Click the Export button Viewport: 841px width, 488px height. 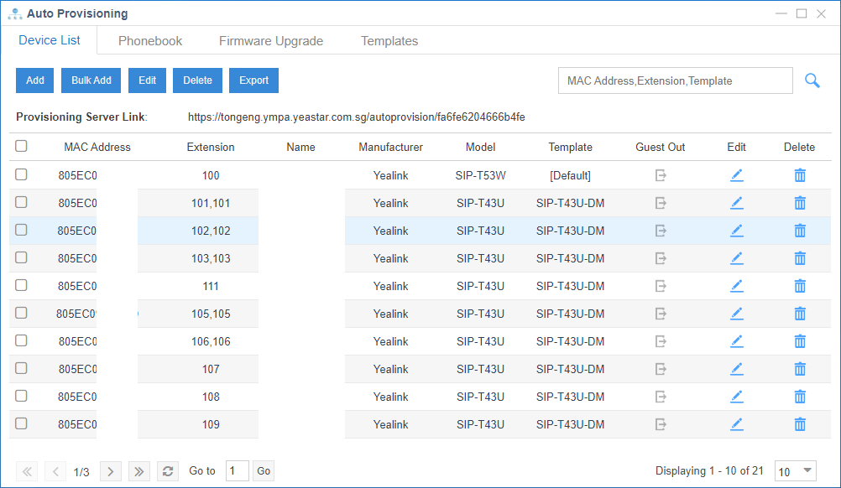pos(253,80)
